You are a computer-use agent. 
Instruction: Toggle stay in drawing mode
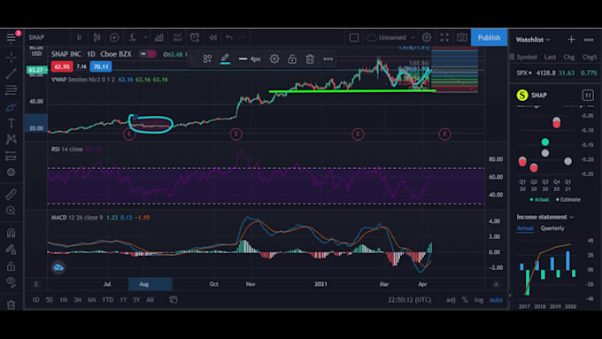point(12,250)
